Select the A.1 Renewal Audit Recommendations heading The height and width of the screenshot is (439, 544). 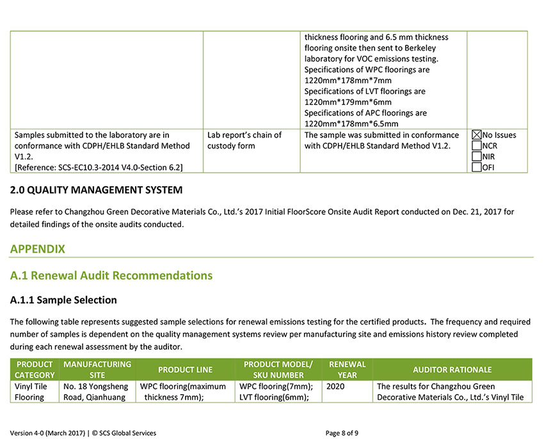111,276
